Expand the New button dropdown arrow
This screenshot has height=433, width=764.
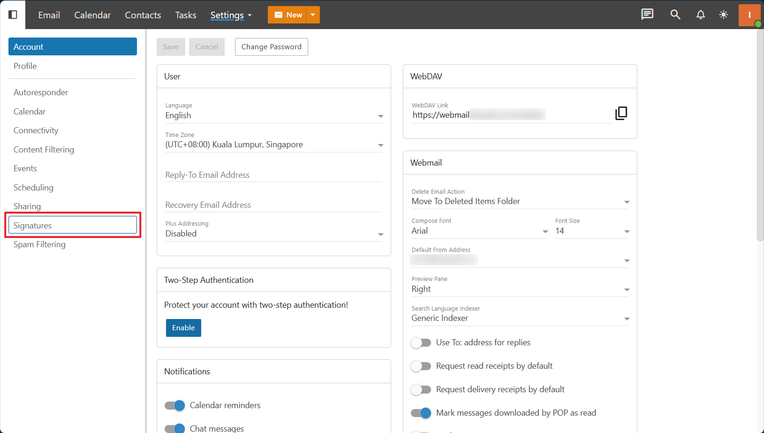[313, 15]
